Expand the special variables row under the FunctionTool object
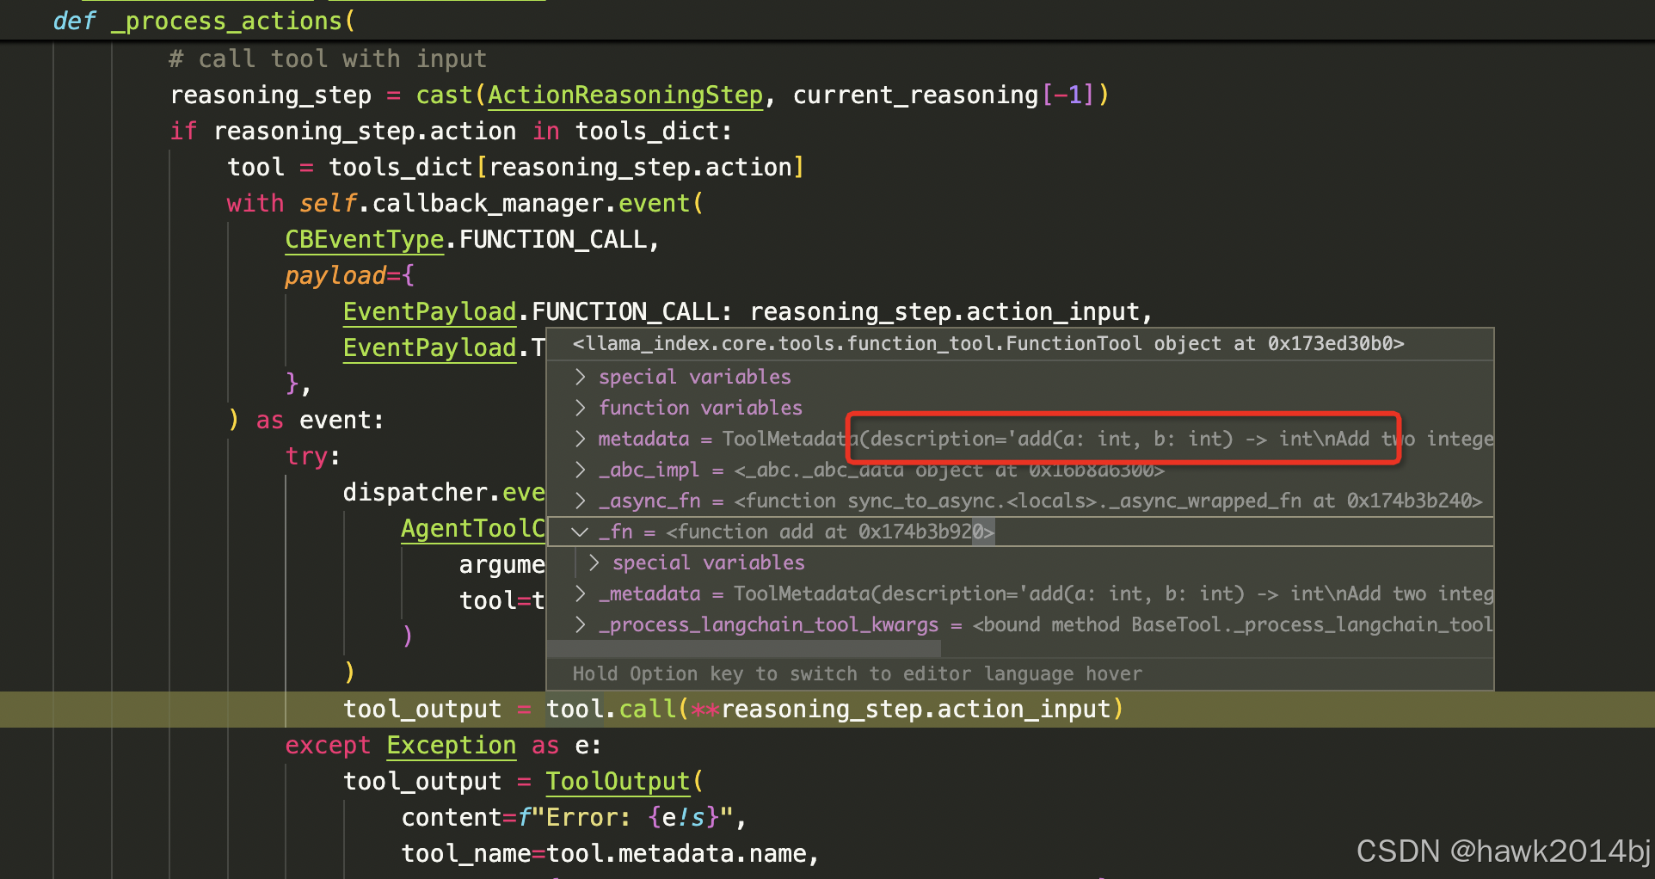This screenshot has width=1655, height=879. coord(581,377)
